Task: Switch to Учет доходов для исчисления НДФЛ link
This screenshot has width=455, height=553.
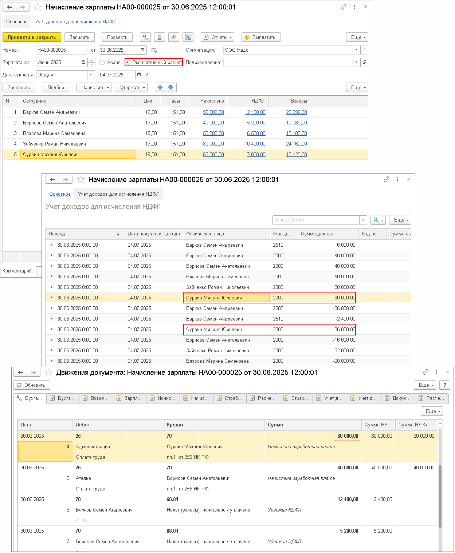Action: point(76,21)
